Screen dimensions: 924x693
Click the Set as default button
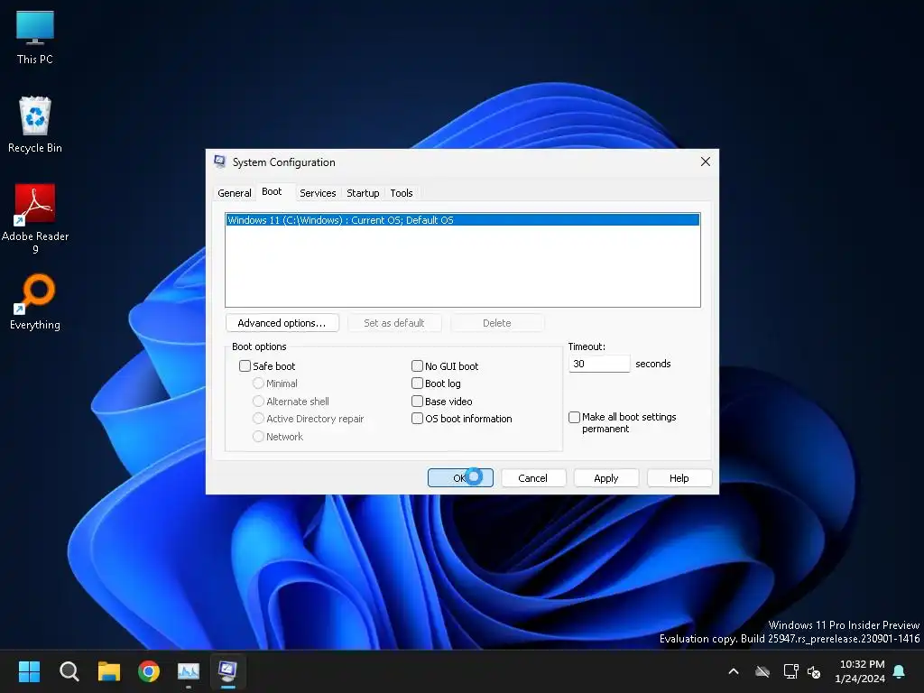click(x=394, y=323)
